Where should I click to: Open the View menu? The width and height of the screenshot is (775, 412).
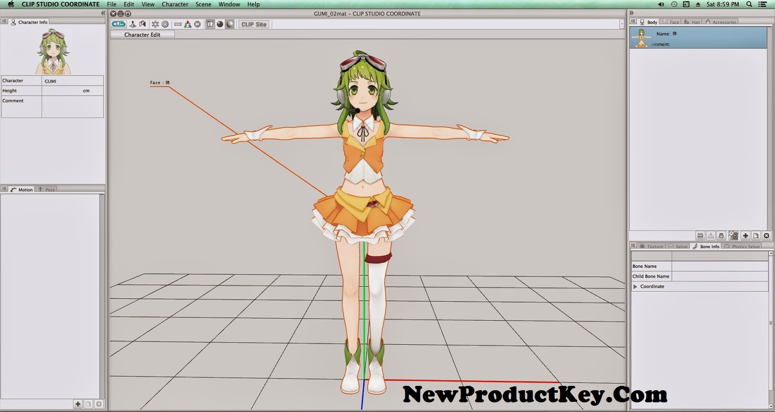(x=148, y=4)
